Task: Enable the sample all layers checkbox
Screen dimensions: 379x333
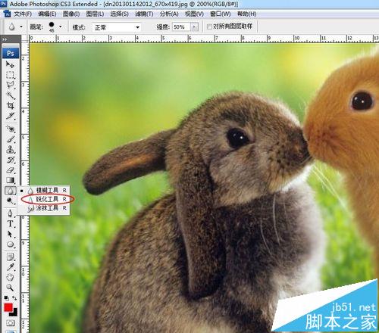Action: click(209, 26)
